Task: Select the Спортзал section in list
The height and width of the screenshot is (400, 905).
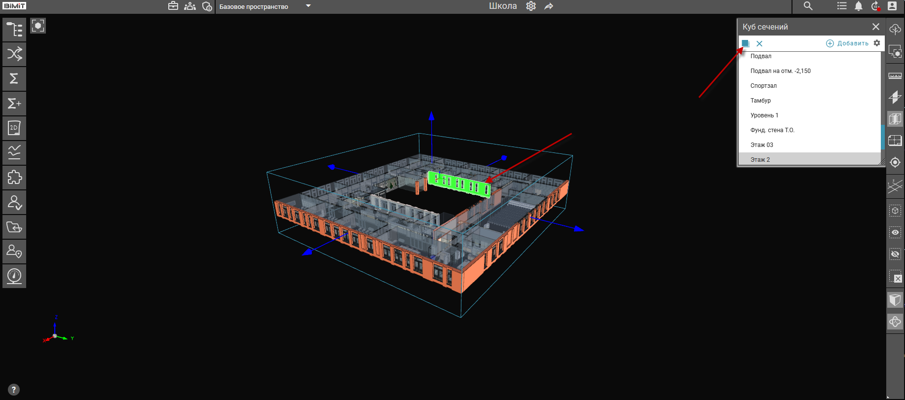Action: (763, 86)
